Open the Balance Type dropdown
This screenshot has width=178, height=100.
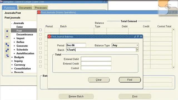coord(137,45)
